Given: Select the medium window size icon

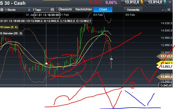Looking at the screenshot, I should coord(166,10).
